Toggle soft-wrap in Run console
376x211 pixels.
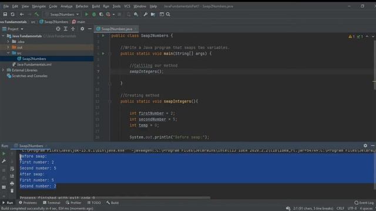[x=12, y=169]
